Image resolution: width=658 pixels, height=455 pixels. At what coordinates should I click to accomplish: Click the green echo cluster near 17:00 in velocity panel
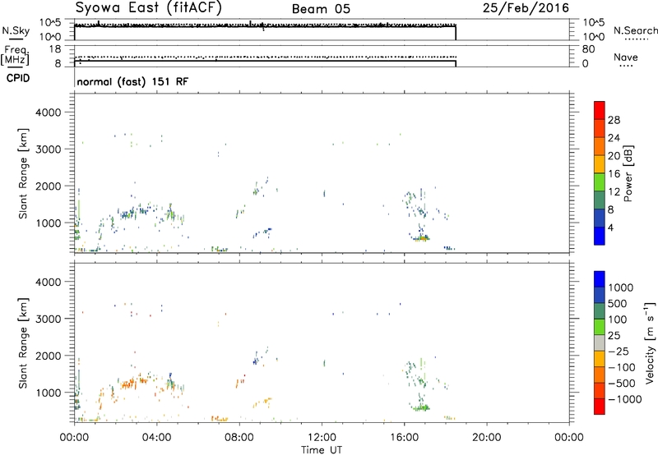tap(420, 407)
